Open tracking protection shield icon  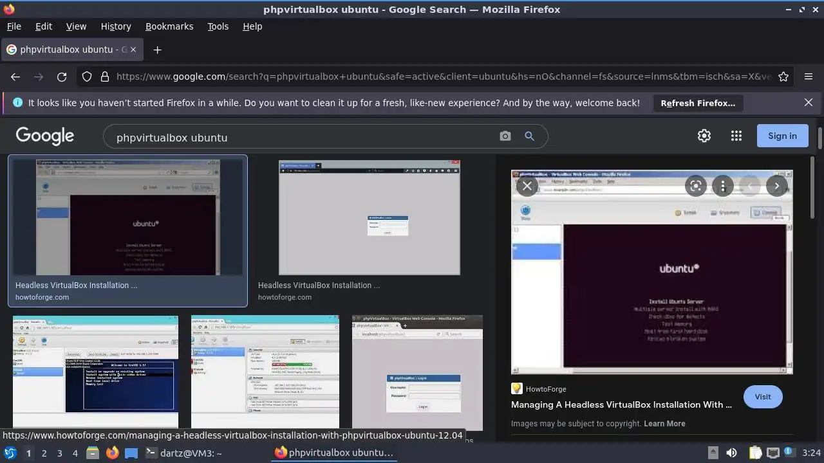(87, 77)
